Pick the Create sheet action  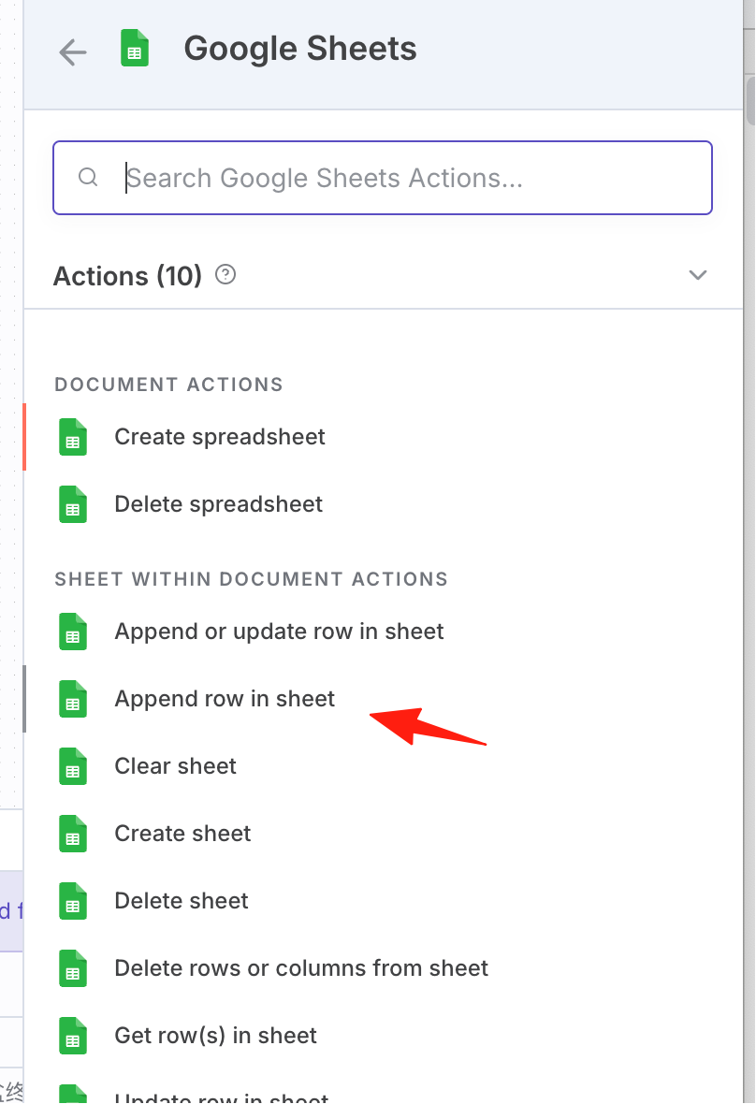182,834
